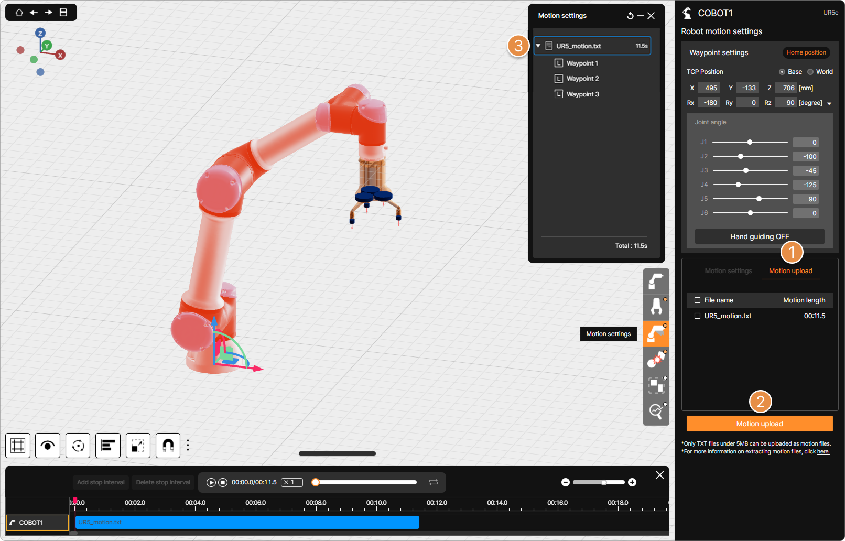Stop the timeline playback
The image size is (845, 541).
[223, 482]
